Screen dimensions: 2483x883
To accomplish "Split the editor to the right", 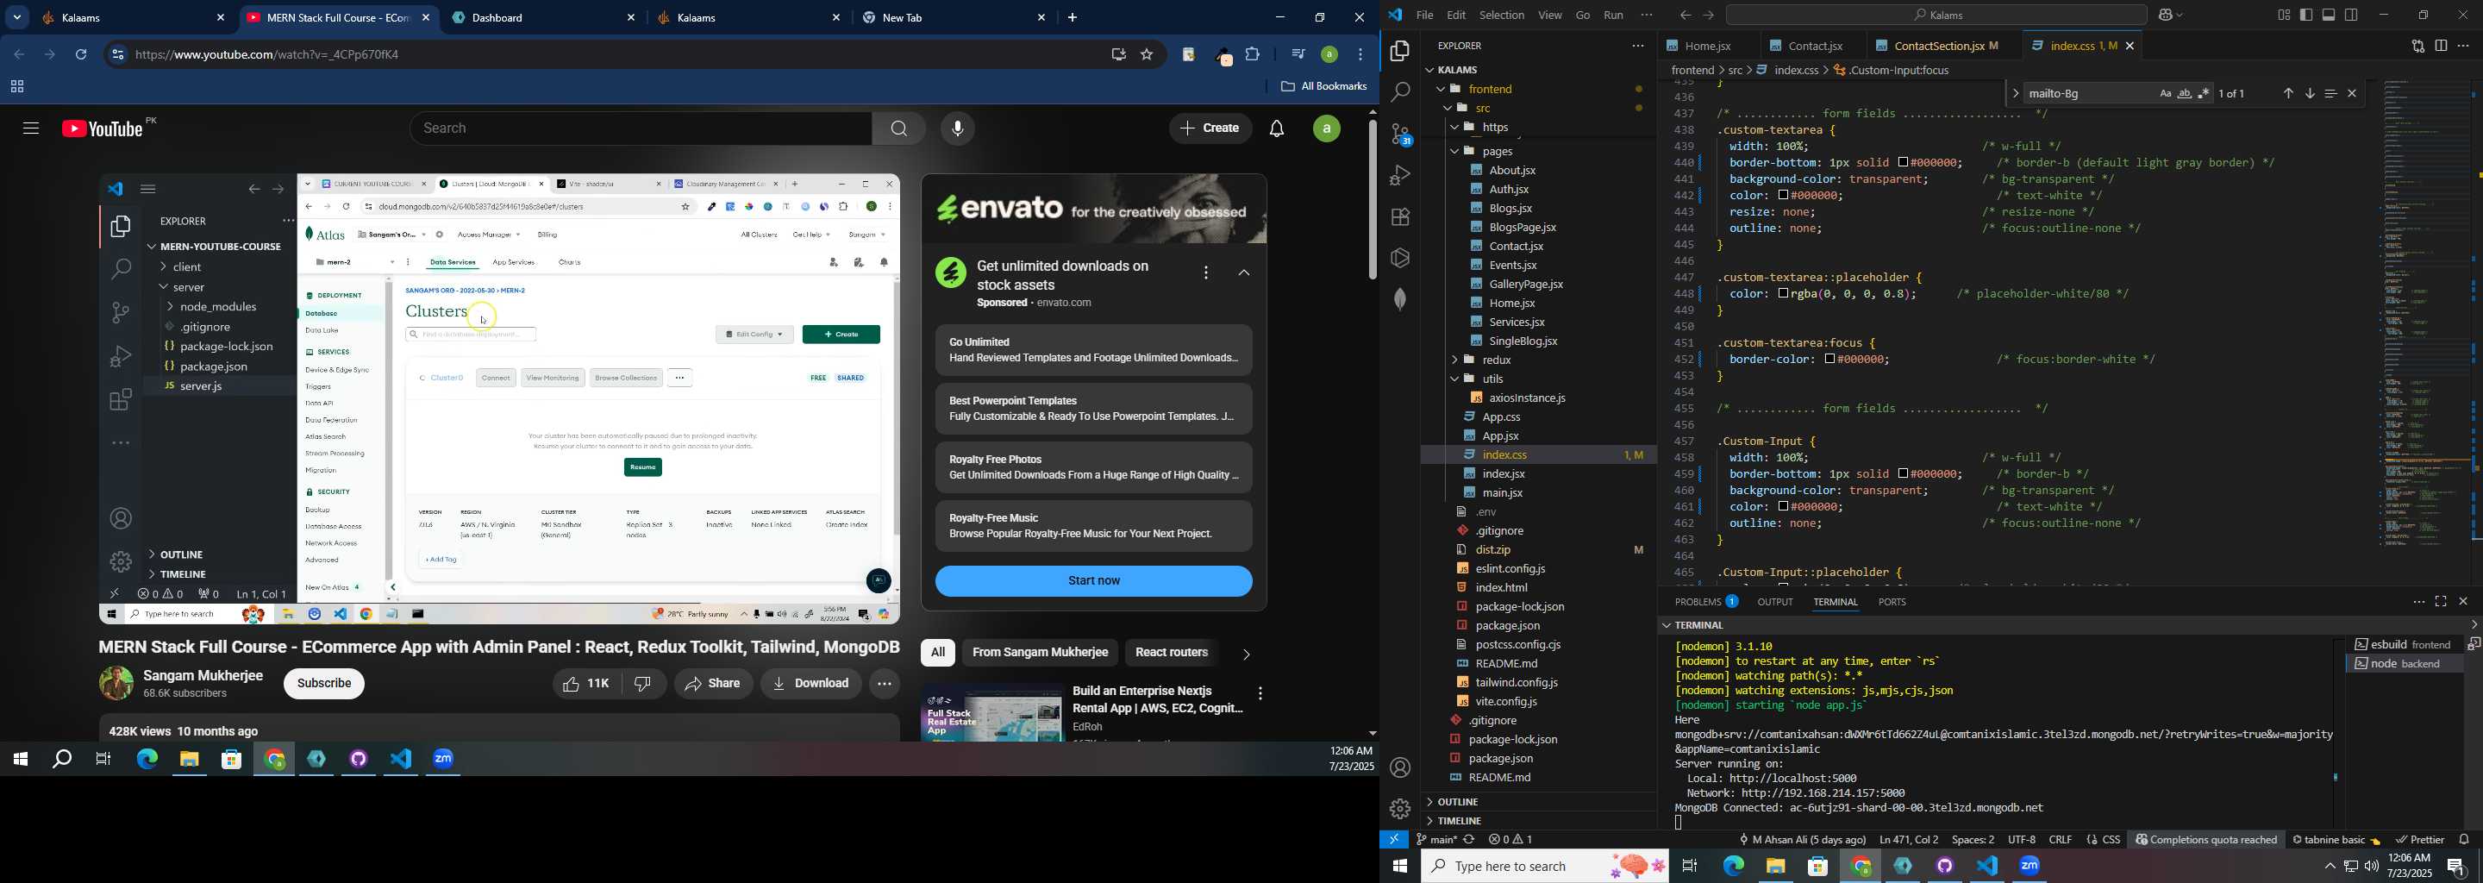I will point(2441,47).
